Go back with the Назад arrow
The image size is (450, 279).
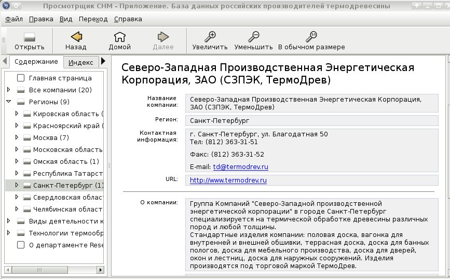tap(76, 37)
